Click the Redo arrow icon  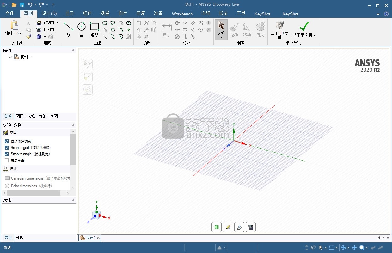41,4
